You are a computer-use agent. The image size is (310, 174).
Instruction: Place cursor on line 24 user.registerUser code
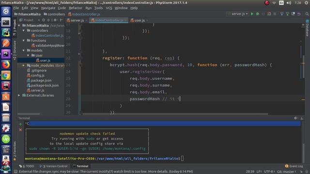point(142,72)
